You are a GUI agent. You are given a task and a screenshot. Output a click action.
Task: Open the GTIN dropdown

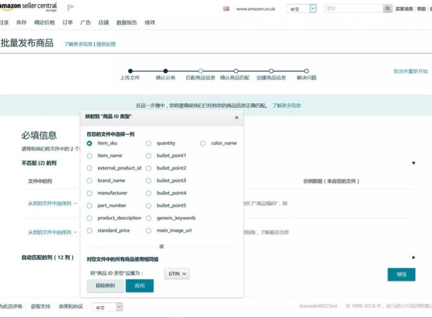[177, 273]
